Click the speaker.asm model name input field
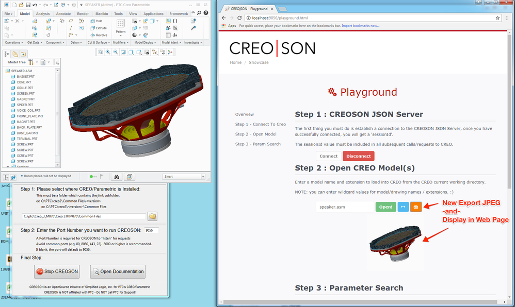 (x=345, y=207)
